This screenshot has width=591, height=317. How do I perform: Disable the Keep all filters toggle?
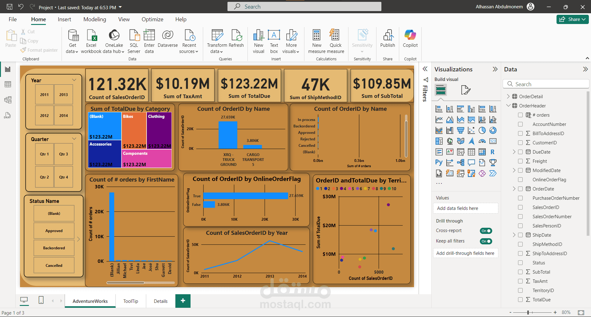485,241
